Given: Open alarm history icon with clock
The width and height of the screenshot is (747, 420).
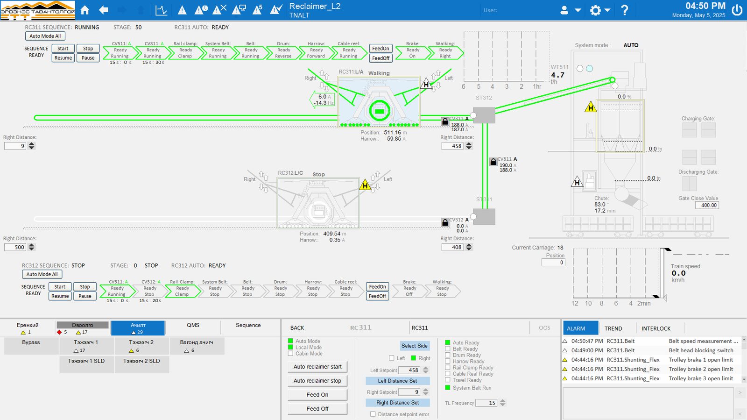Looking at the screenshot, I should point(201,10).
